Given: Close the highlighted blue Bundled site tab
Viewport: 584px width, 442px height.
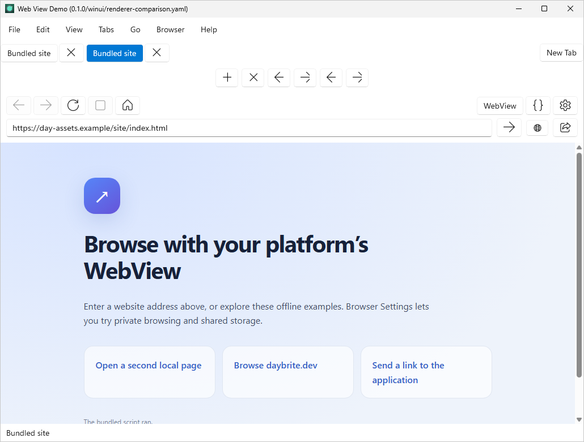Looking at the screenshot, I should [x=157, y=53].
